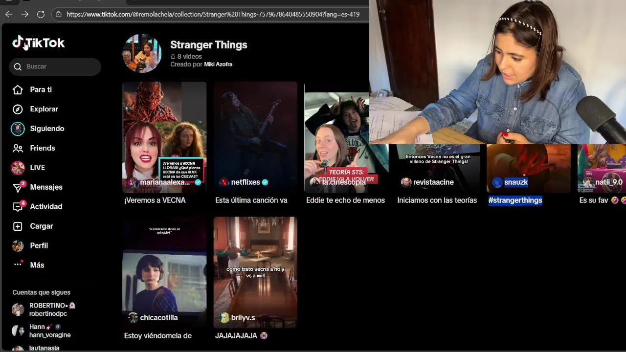Open the LIVE icon
626x352 pixels.
18,168
